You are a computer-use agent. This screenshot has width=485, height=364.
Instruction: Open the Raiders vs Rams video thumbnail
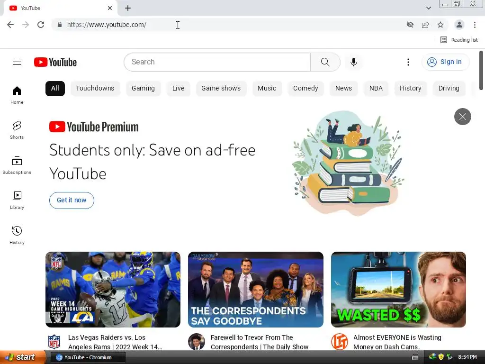click(113, 290)
